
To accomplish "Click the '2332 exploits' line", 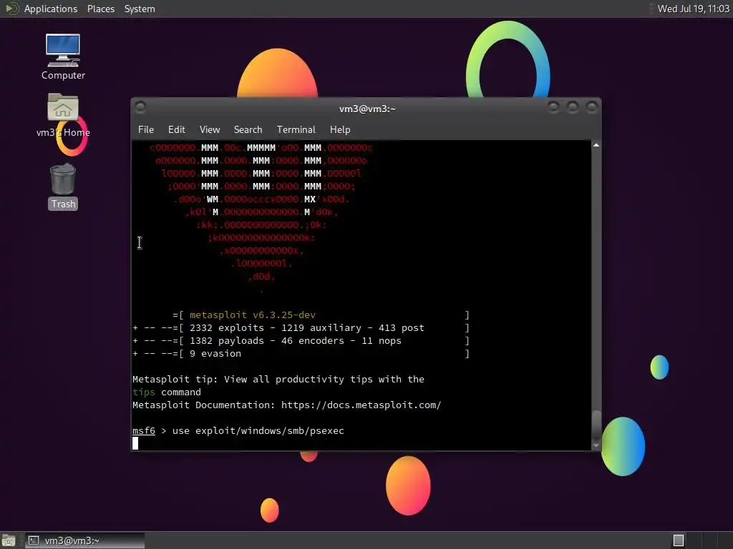I will [x=301, y=328].
